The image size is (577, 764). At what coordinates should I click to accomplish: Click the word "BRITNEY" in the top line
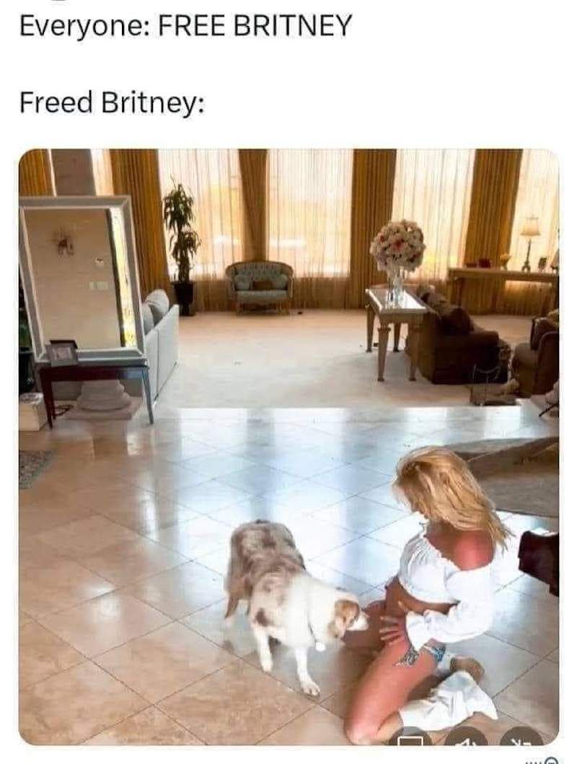click(292, 25)
